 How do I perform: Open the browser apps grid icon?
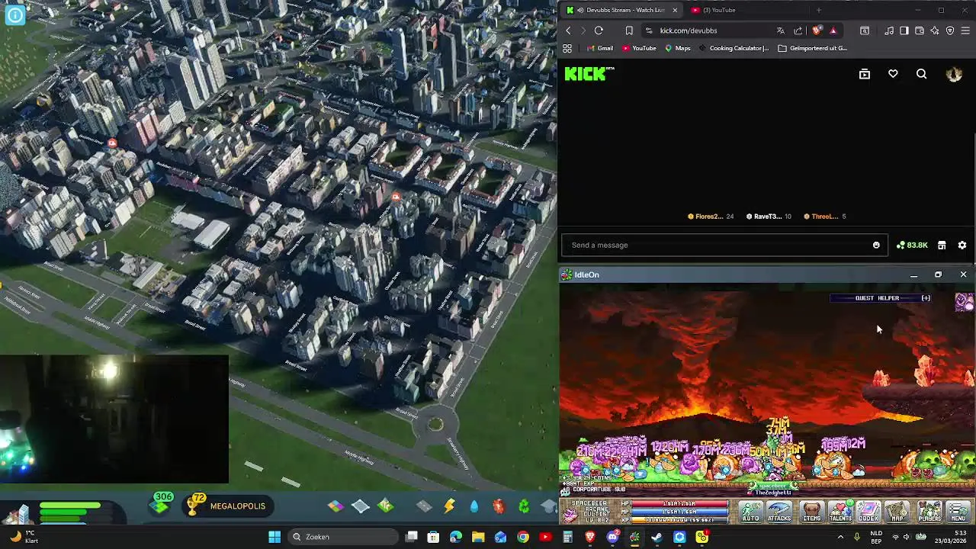567,48
